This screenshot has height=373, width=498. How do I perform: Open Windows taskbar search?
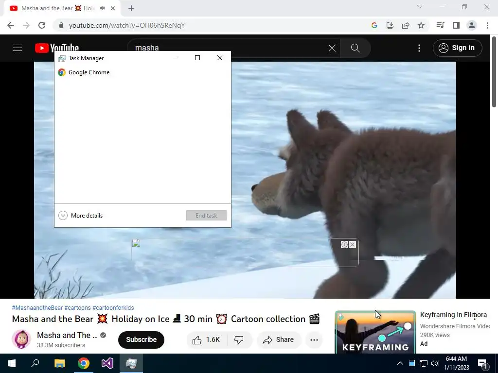click(x=35, y=363)
